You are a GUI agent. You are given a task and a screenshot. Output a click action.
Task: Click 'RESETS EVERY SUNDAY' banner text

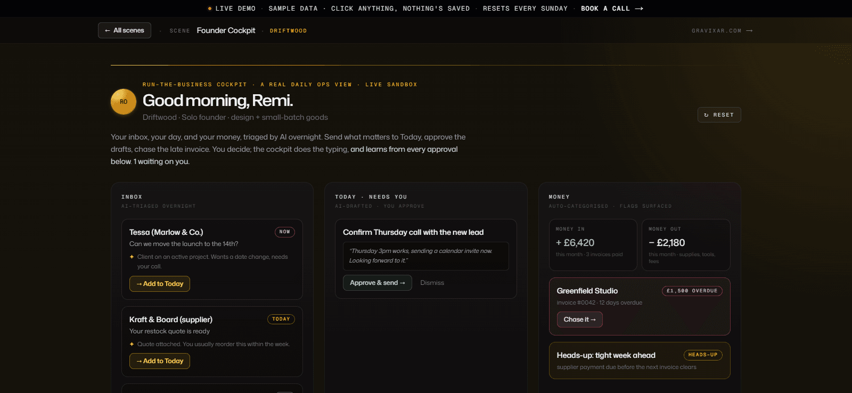pyautogui.click(x=525, y=9)
